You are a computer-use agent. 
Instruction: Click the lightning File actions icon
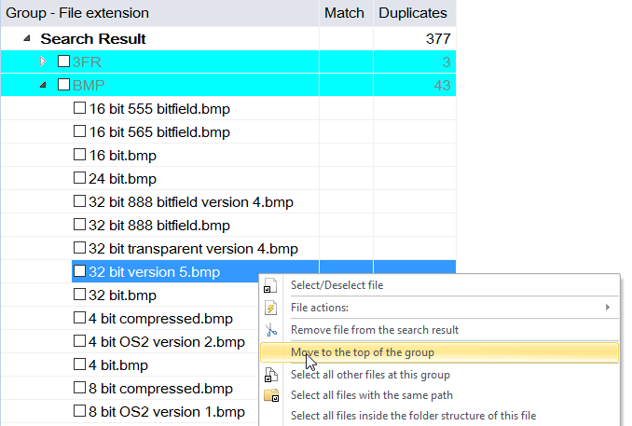[271, 308]
